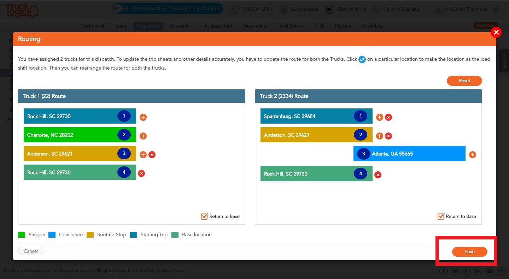Click the Truck 2 (2334) Route header

point(368,96)
